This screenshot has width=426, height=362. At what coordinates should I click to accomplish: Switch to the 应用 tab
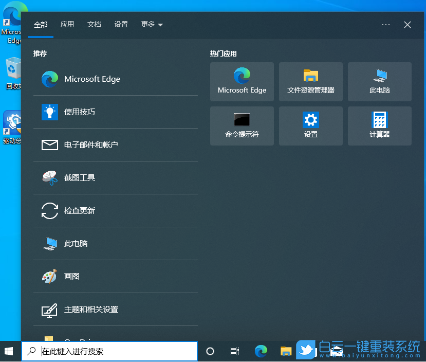pos(67,24)
